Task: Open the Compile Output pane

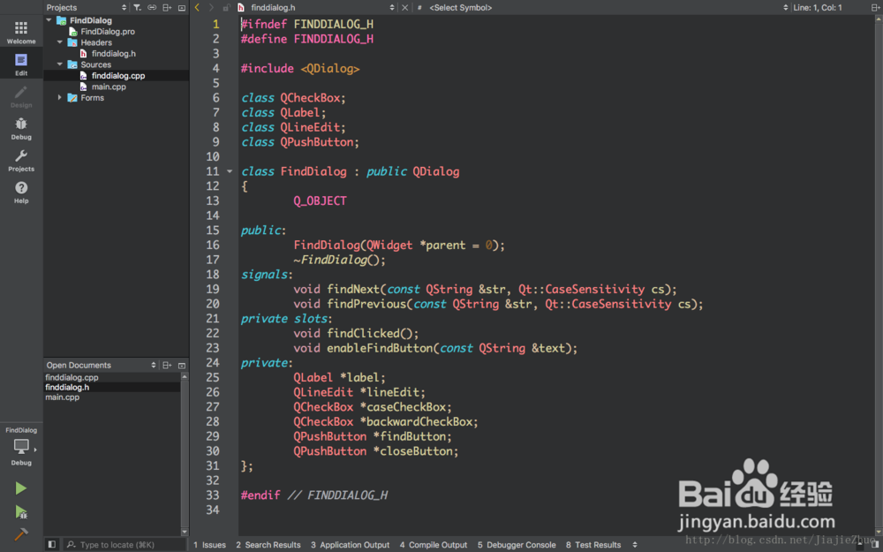Action: (x=433, y=545)
